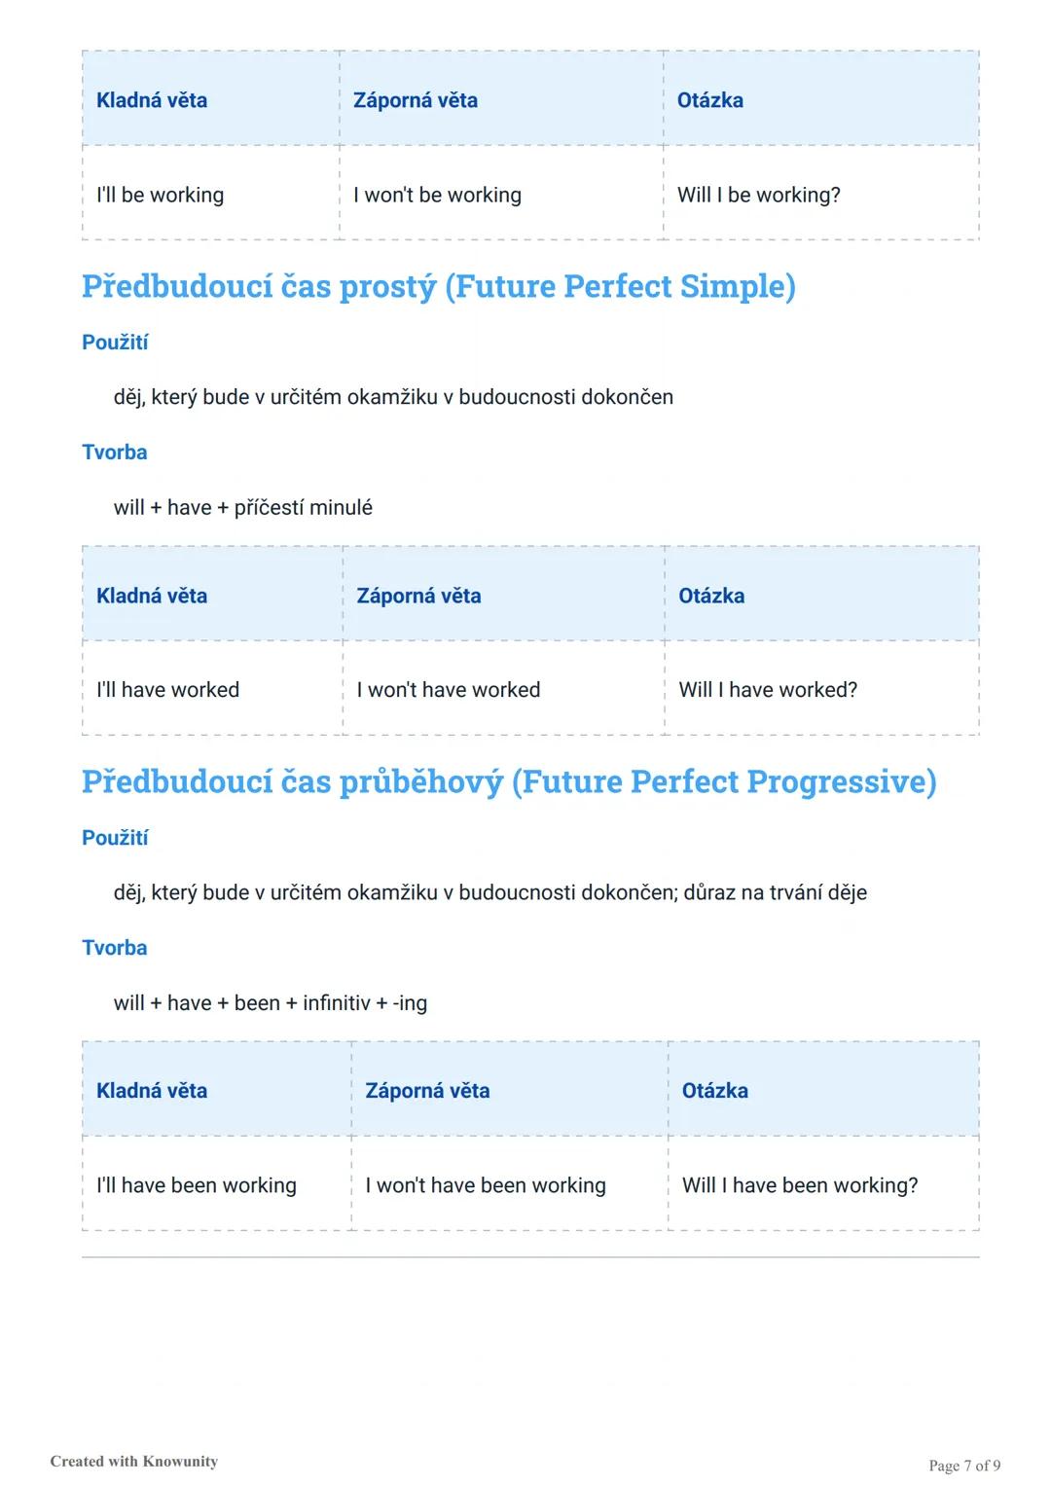The width and height of the screenshot is (1051, 1486).
Task: Click the "Created with Knowunity" footer text
Action: [x=134, y=1461]
